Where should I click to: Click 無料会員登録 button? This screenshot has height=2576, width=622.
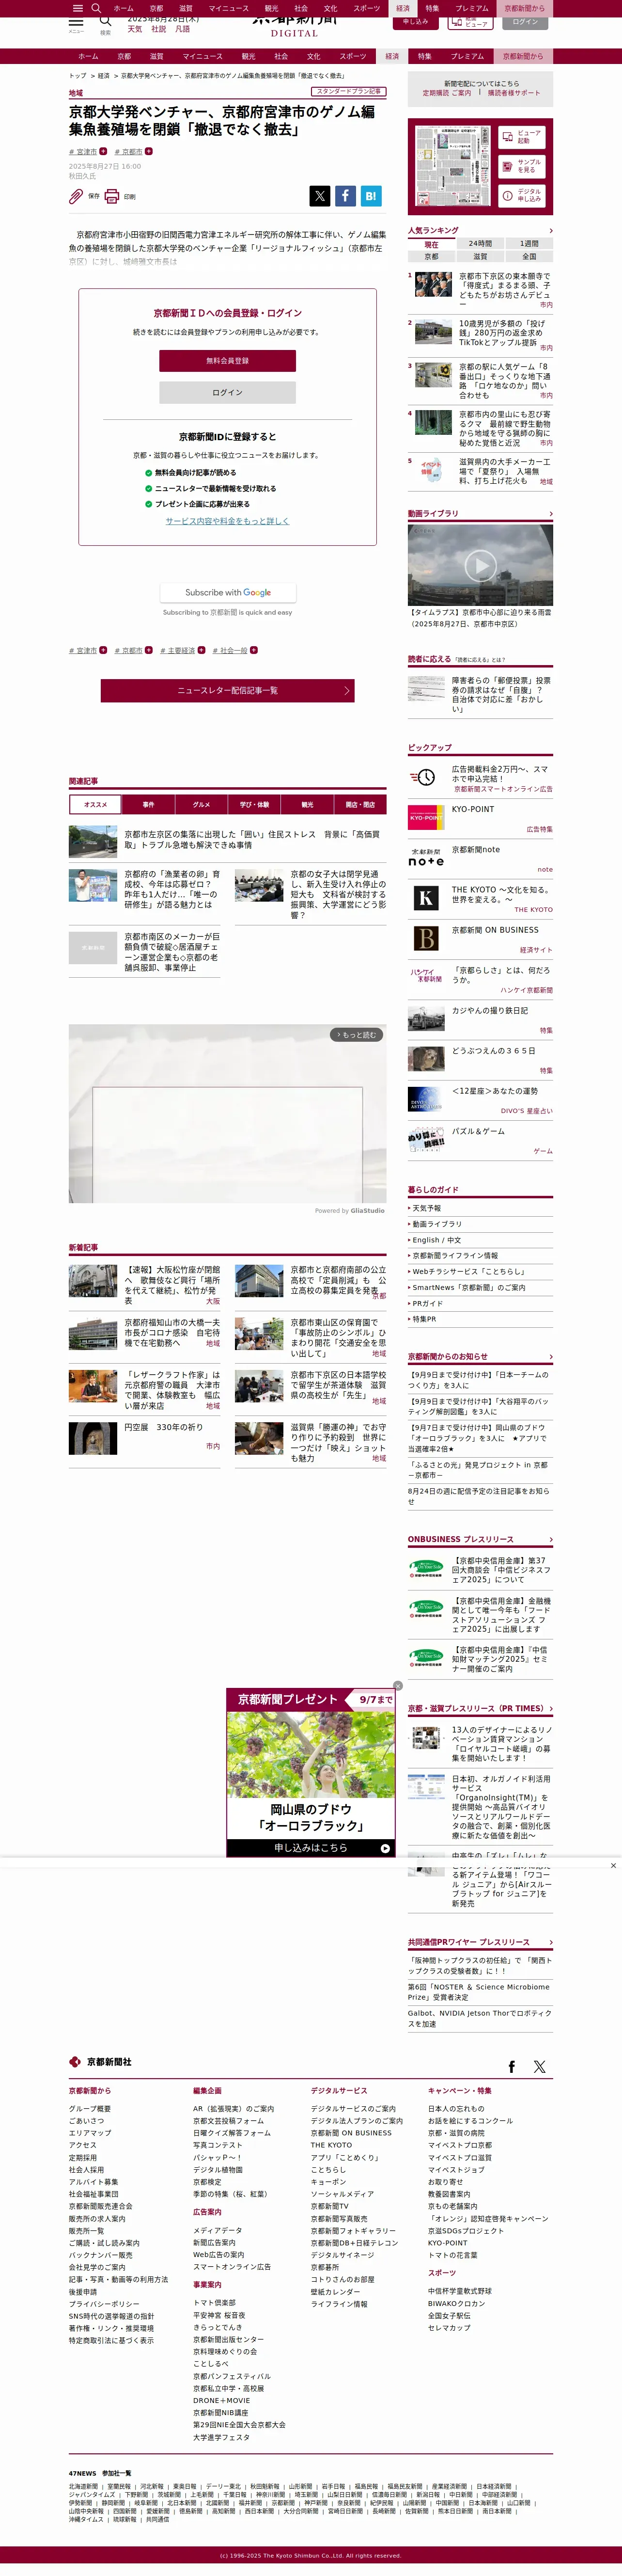(227, 360)
